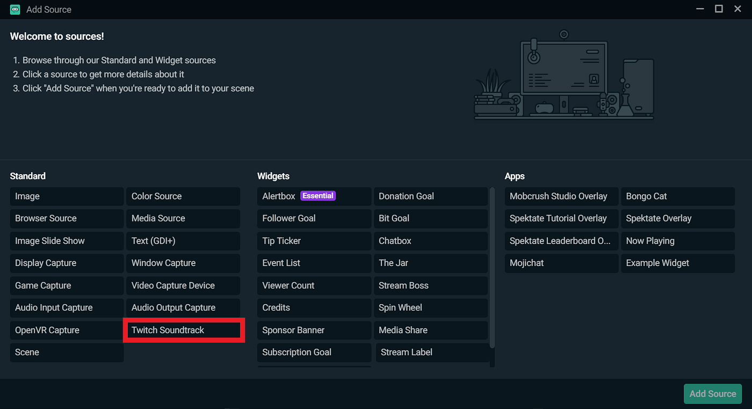Choose the Chatbox widget
Viewport: 752px width, 409px height.
pos(431,241)
